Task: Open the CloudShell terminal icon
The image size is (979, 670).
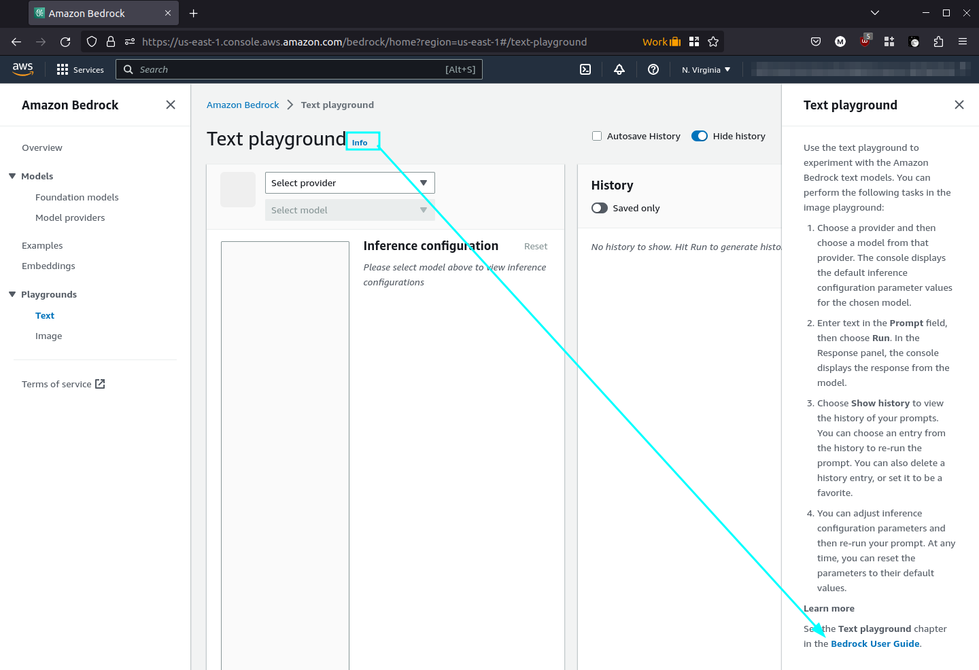Action: pyautogui.click(x=585, y=69)
